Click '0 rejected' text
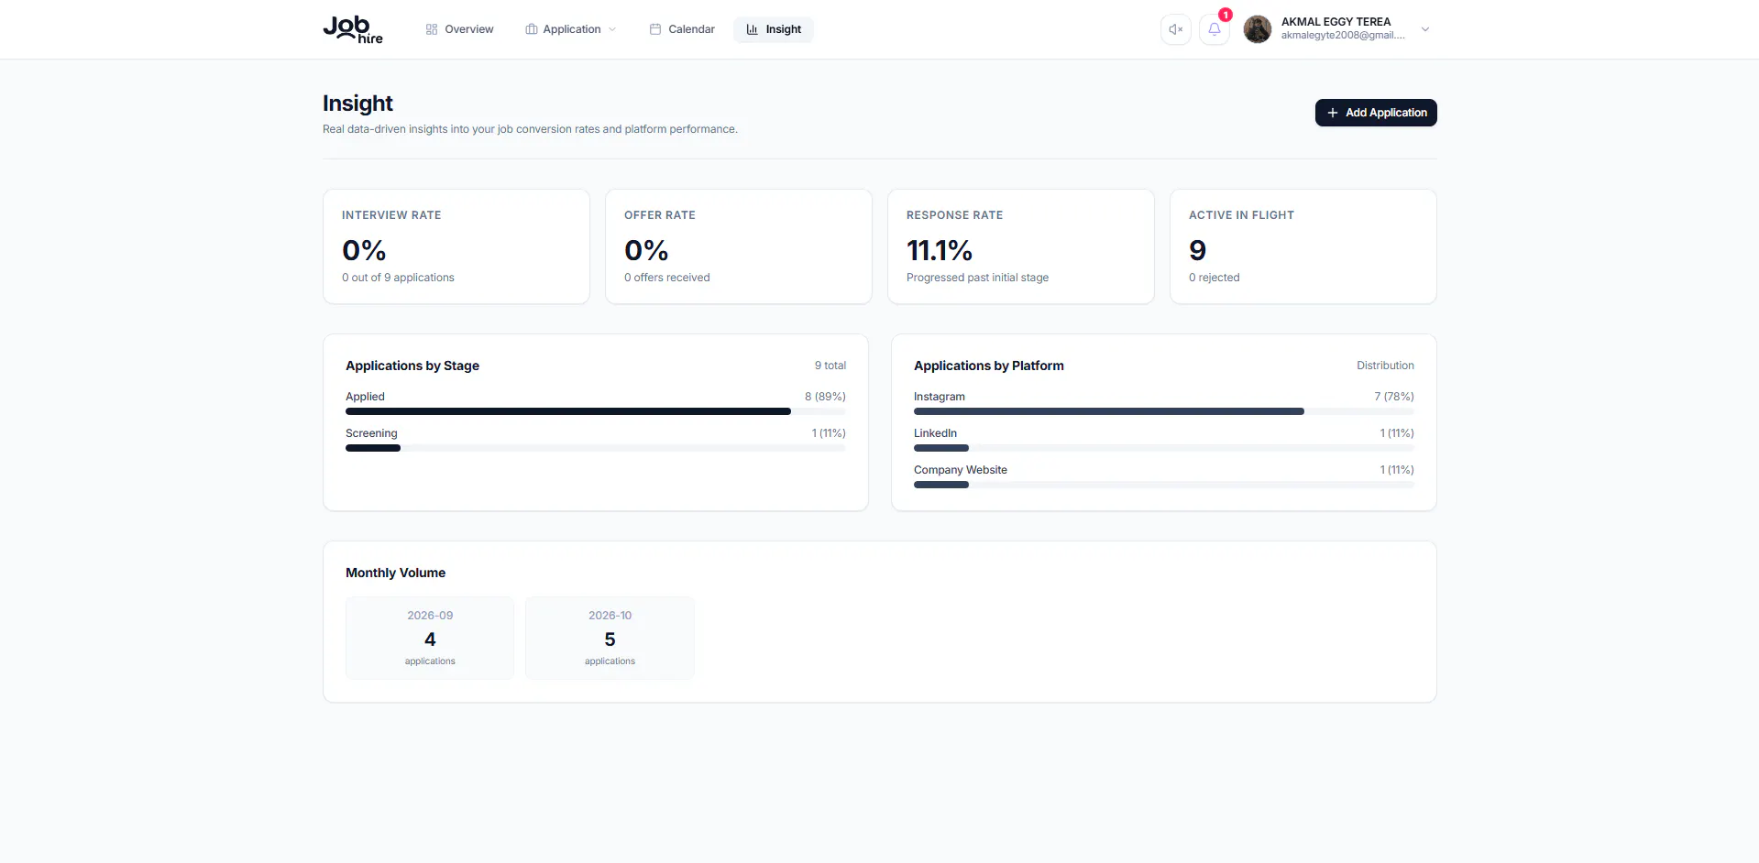Viewport: 1759px width, 863px height. coord(1215,278)
